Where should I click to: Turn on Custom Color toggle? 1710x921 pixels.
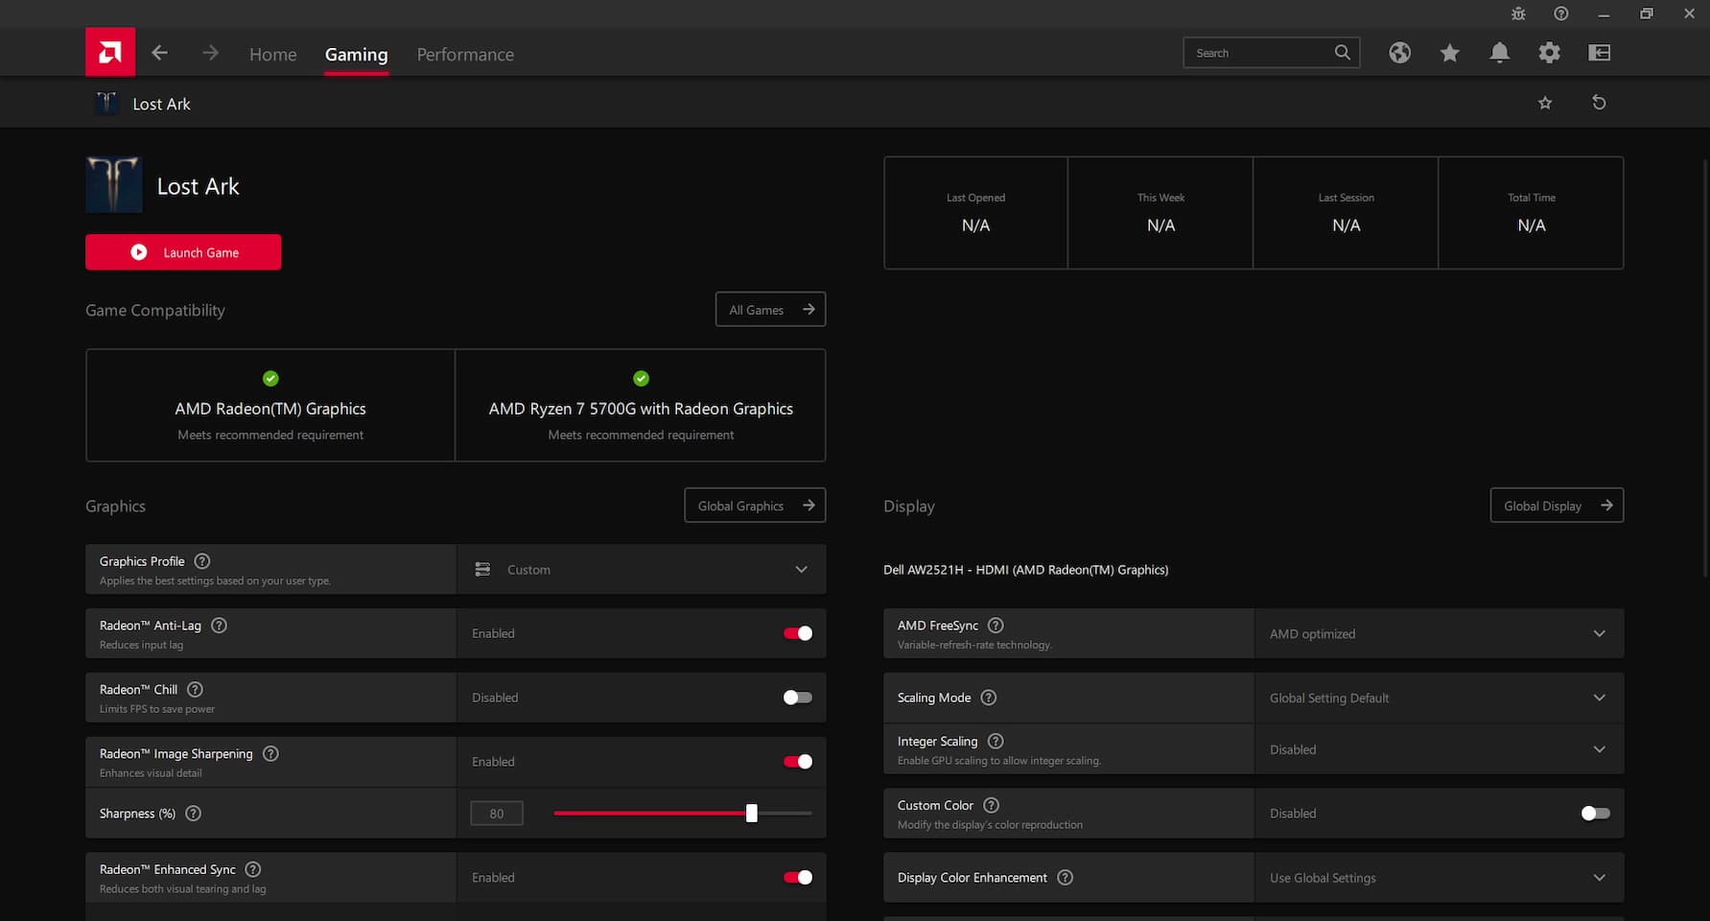1595,814
